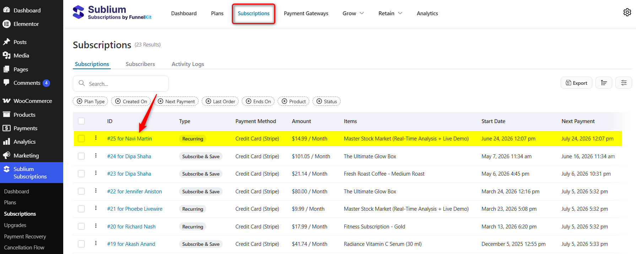Click the $101.05 / Month amount
Image resolution: width=636 pixels, height=254 pixels.
point(311,156)
